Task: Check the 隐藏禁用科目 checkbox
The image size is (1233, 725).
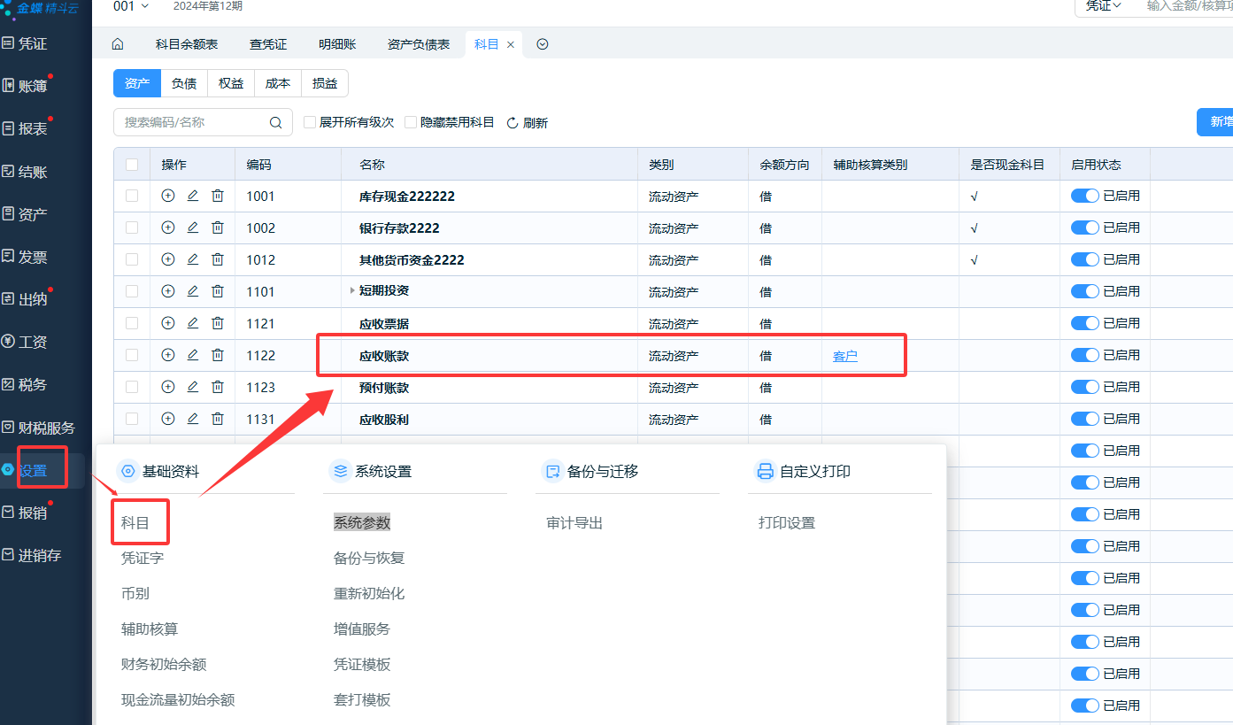Action: (411, 122)
